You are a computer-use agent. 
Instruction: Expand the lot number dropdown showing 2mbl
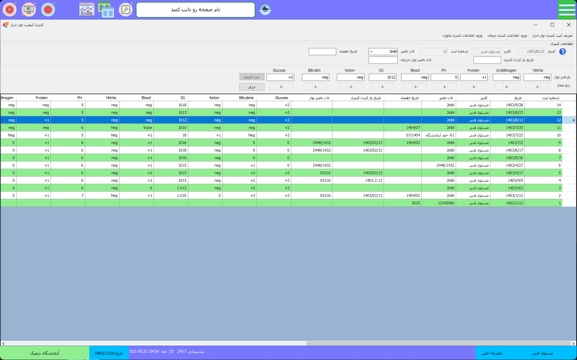[x=371, y=51]
